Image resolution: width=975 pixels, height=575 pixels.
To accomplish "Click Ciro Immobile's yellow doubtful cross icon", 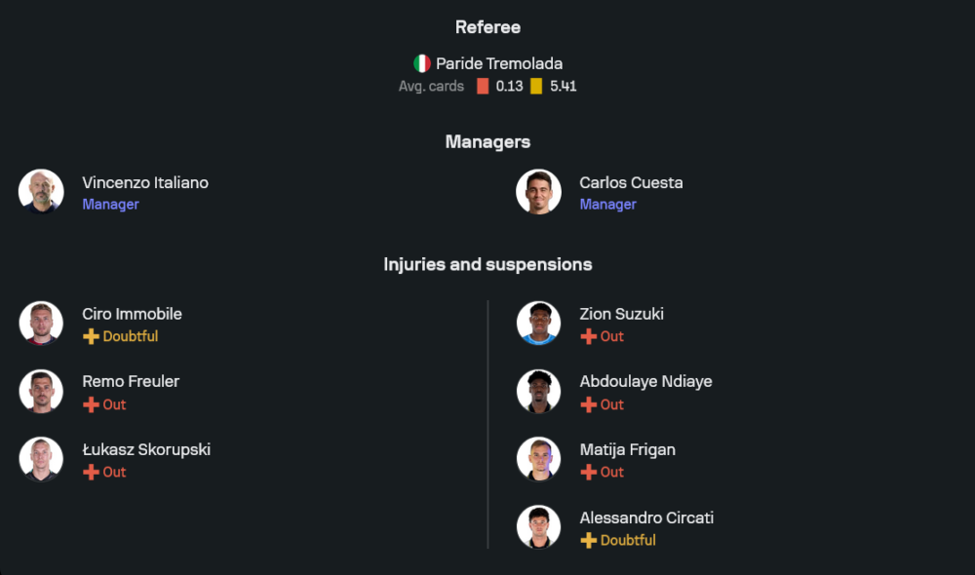I will [91, 336].
